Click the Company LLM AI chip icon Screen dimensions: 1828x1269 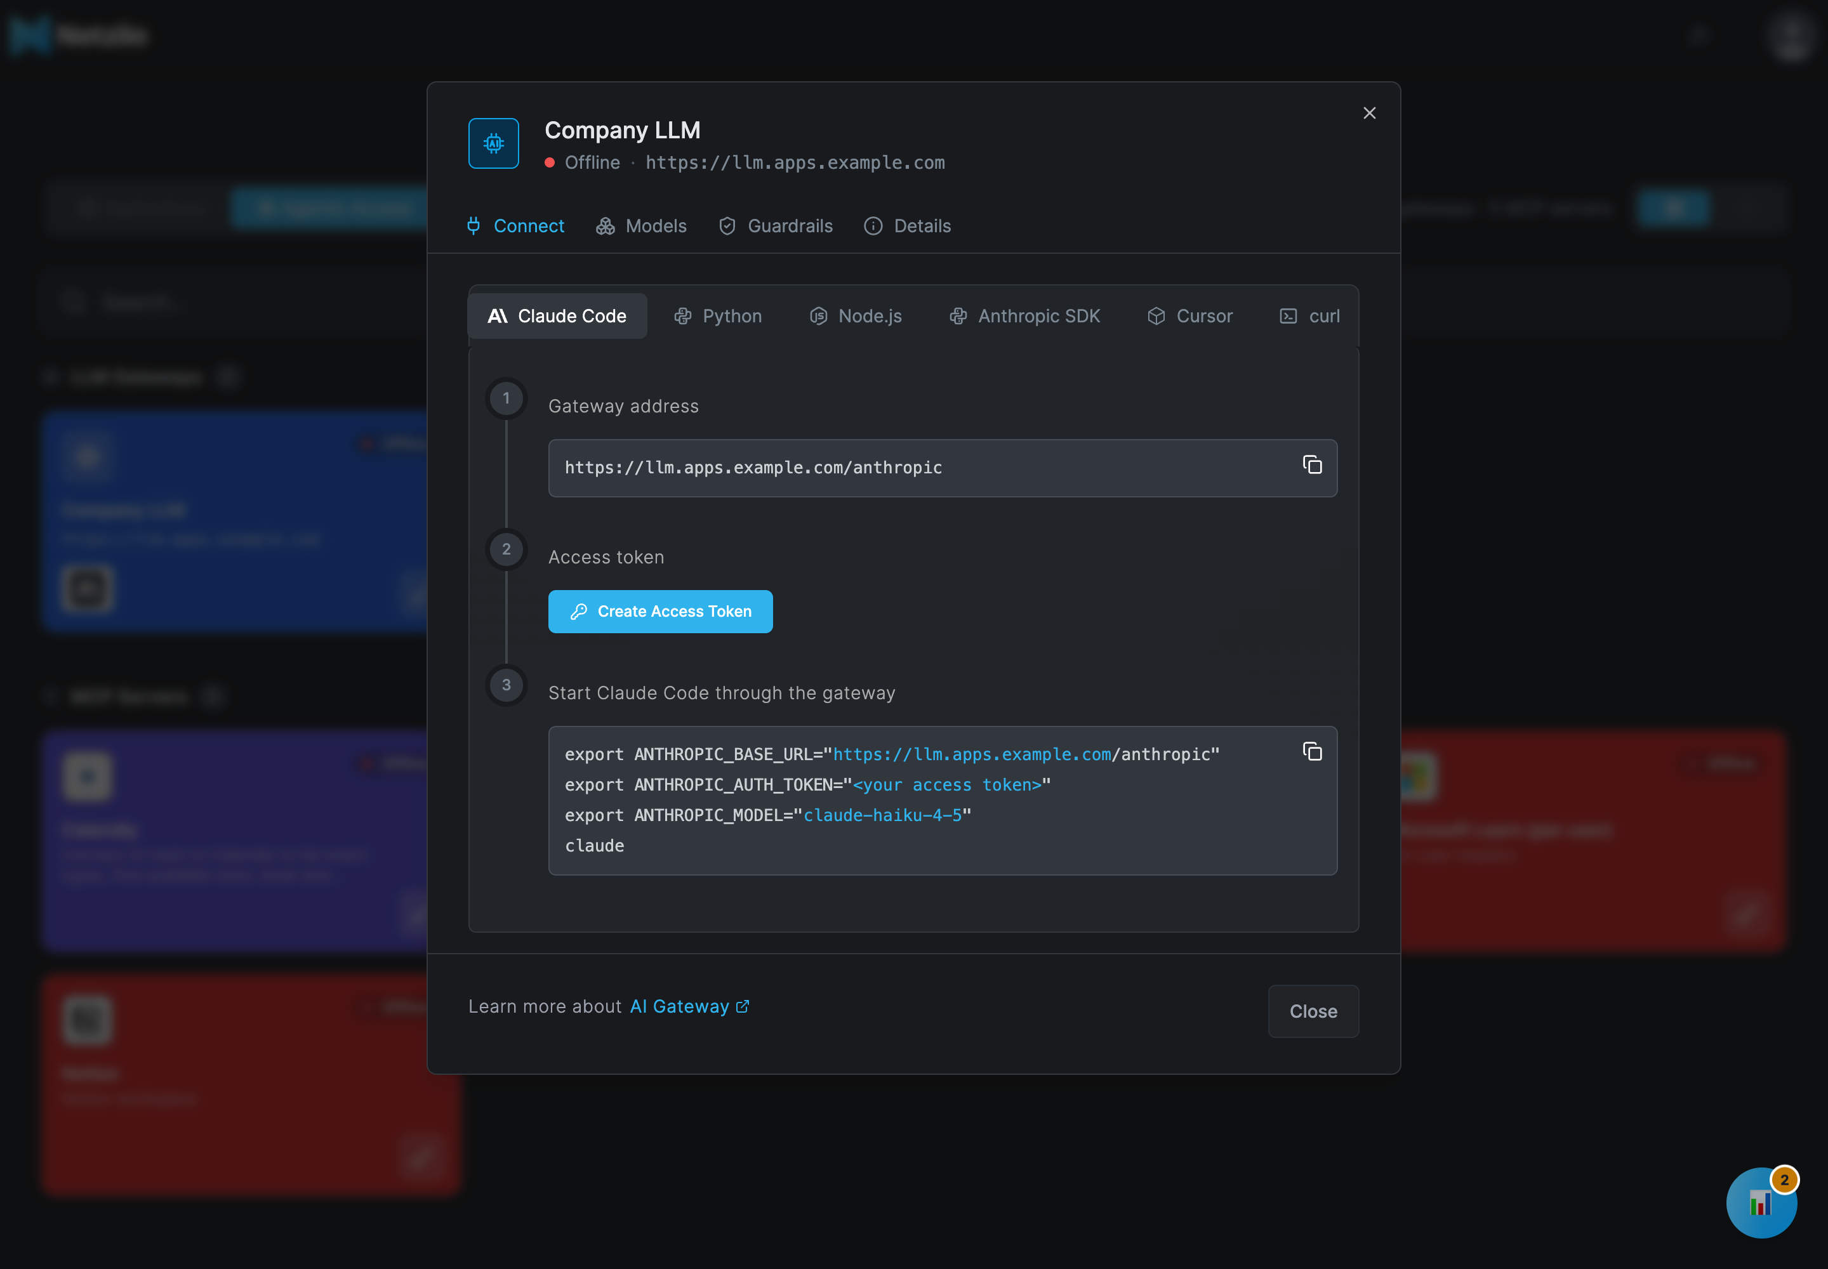coord(493,143)
